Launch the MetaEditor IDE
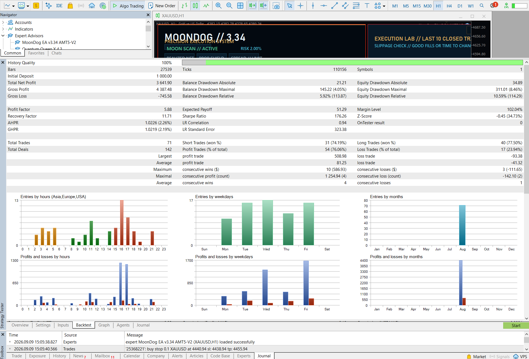This screenshot has width=529, height=359. pos(59,6)
